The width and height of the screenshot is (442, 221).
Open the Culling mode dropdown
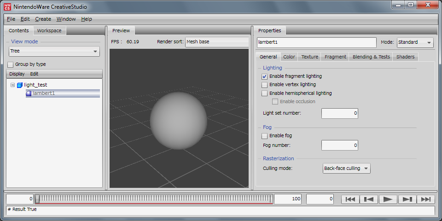346,169
